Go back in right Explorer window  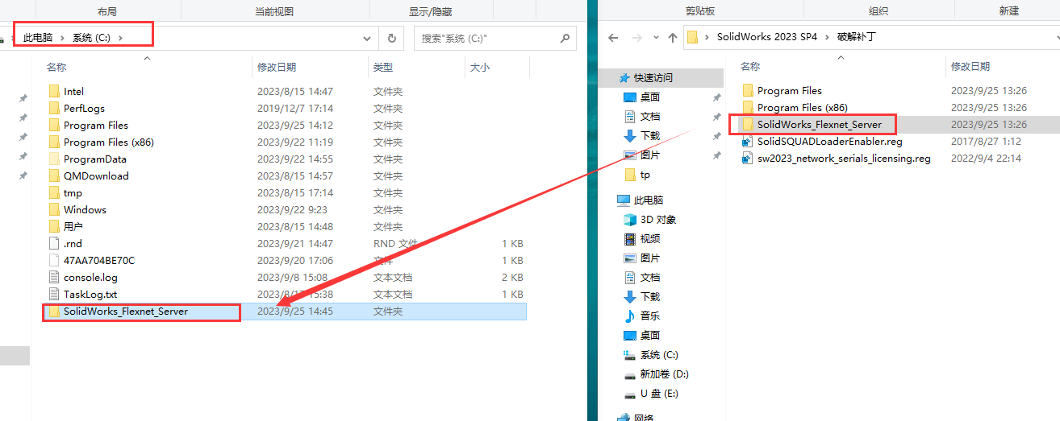[613, 38]
